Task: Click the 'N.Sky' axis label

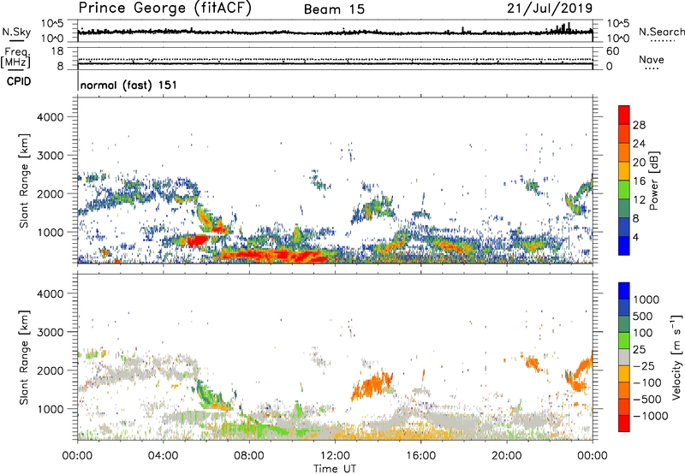Action: (16, 32)
